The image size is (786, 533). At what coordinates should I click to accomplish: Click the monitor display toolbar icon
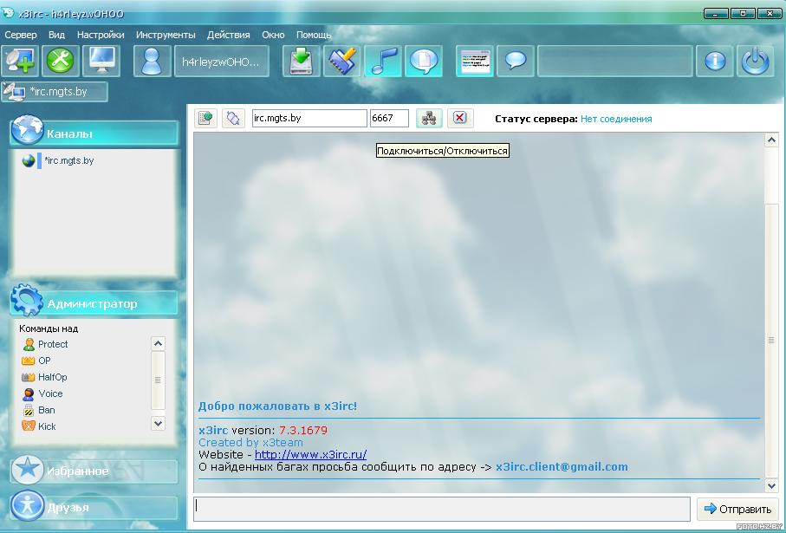101,61
